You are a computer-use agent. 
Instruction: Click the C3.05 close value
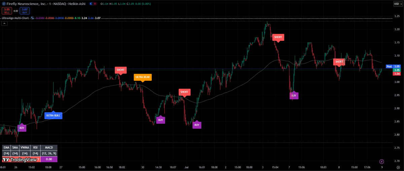click(130, 4)
